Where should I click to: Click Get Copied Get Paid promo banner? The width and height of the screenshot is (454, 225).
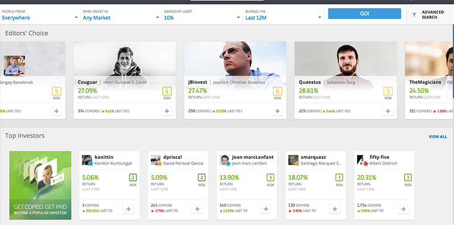[x=40, y=185]
